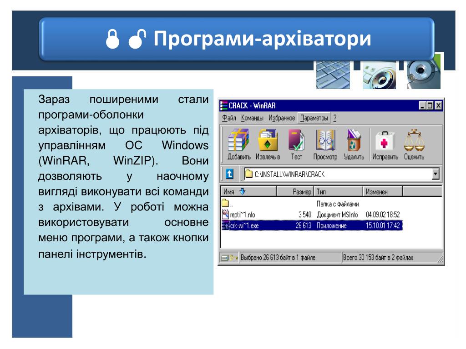Screen dimensions: 466x349
Task: Sort by the Имя column header
Action: pyautogui.click(x=248, y=191)
